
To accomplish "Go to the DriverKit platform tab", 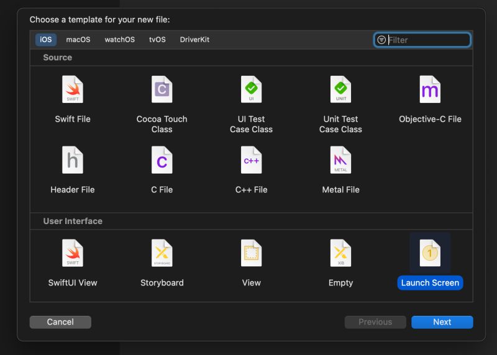I will (x=194, y=40).
